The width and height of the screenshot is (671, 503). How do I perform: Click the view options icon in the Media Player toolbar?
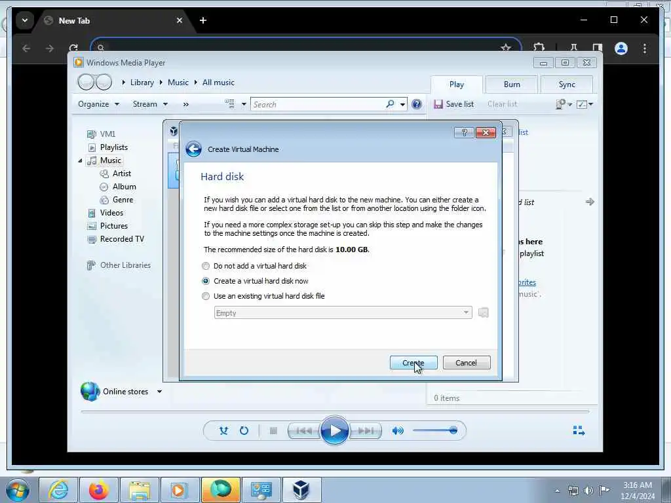pyautogui.click(x=230, y=103)
